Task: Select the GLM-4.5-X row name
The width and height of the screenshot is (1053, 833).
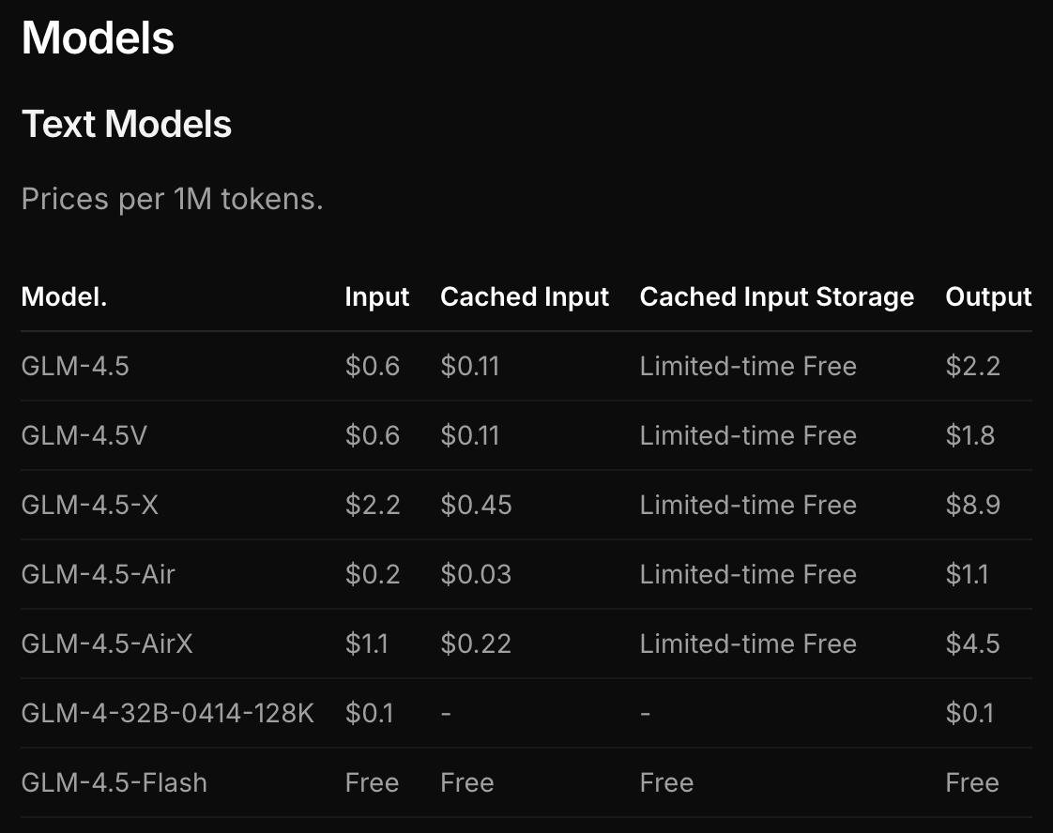Action: pyautogui.click(x=90, y=505)
